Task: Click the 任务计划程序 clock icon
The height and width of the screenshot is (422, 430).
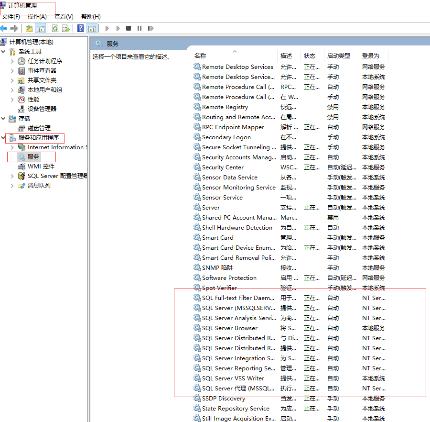Action: click(21, 61)
